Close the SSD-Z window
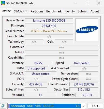The height and width of the screenshot is (109, 104). [99, 3]
